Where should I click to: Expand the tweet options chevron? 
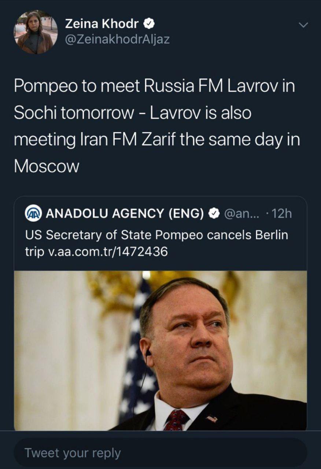pos(303,25)
